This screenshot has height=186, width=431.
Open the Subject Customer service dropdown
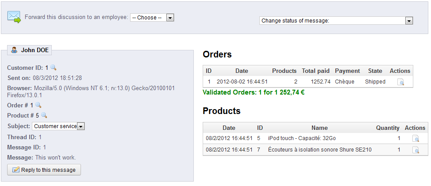tap(58, 126)
